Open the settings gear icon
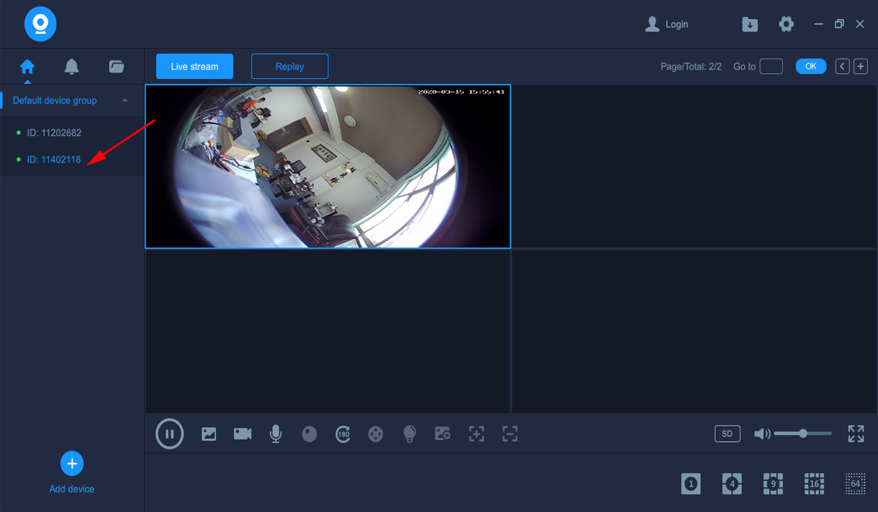Screen dimensions: 878x512 (x=786, y=24)
